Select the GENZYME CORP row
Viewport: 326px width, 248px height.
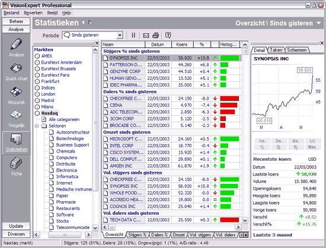(171, 71)
